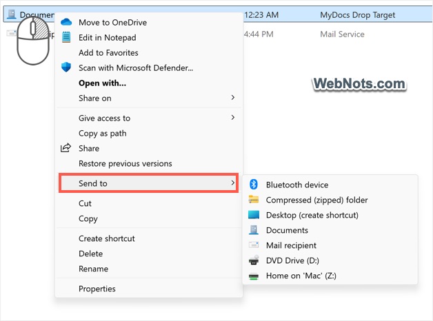Choose the Share menu entry
The width and height of the screenshot is (433, 321).
coord(149,148)
